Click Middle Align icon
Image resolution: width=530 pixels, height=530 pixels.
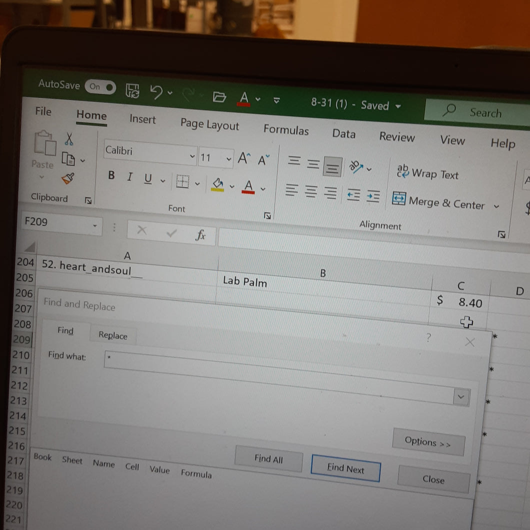pyautogui.click(x=313, y=164)
